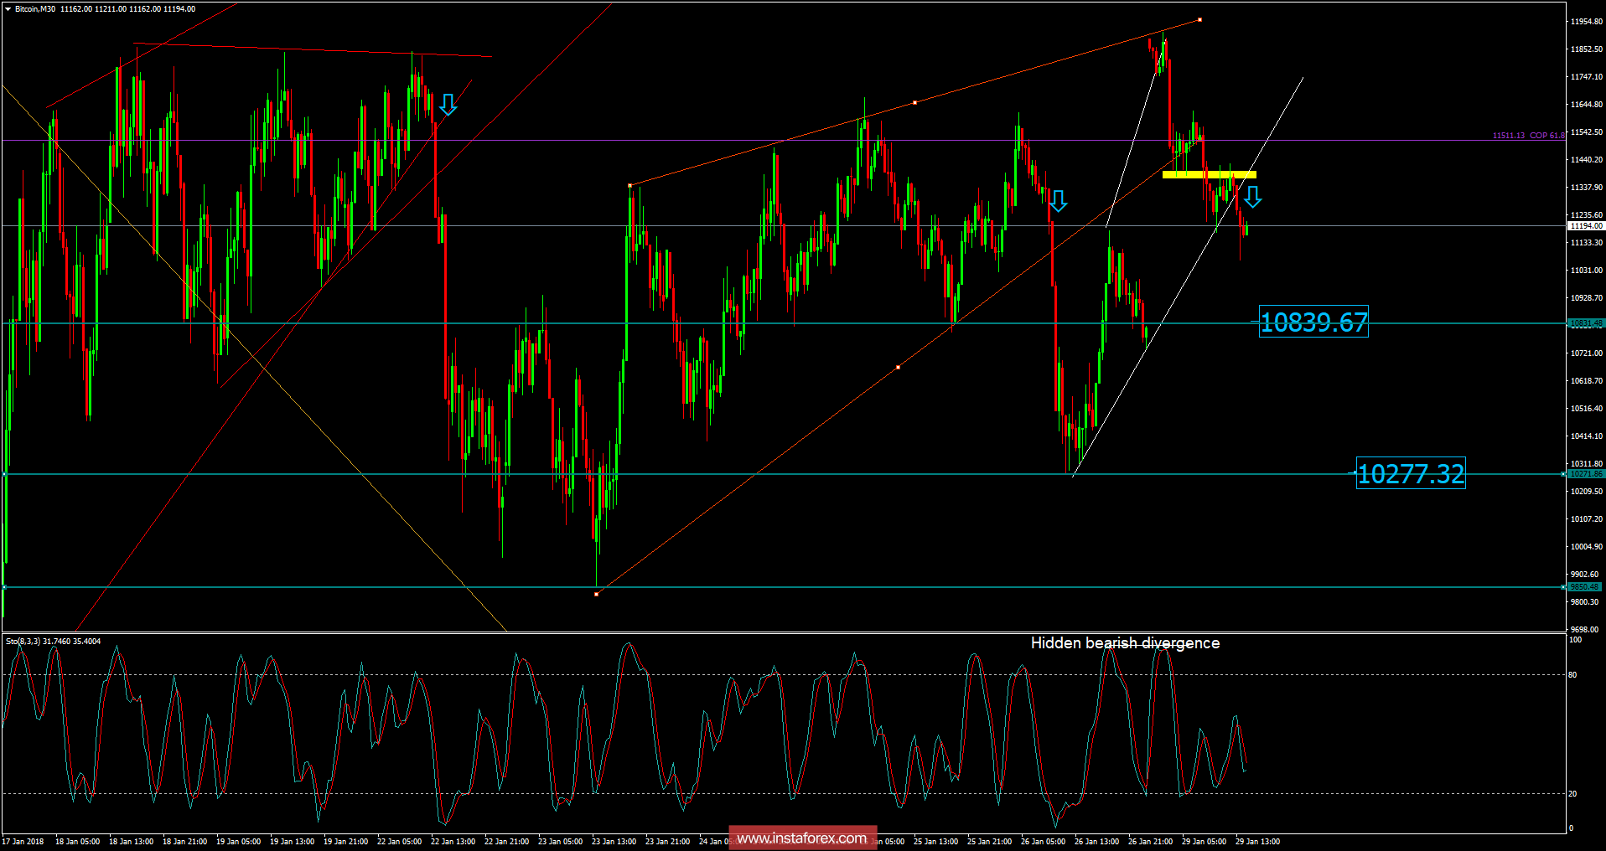Click the 17 Jan 2018 date label
1606x851 pixels.
[x=23, y=842]
